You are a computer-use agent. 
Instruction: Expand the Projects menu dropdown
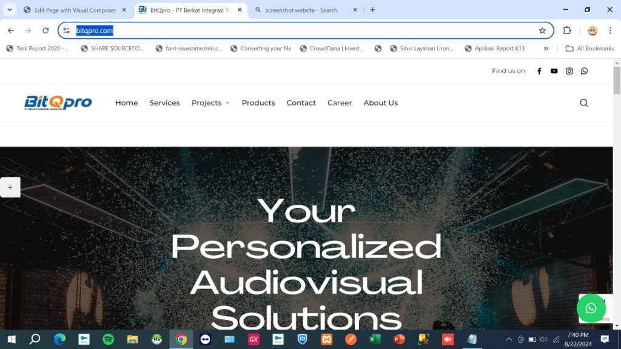[x=210, y=103]
